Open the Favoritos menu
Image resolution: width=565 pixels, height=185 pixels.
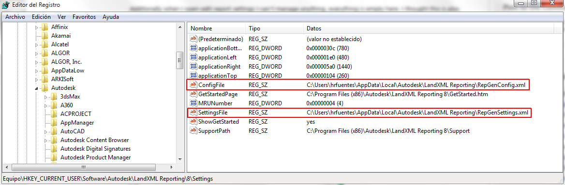pyautogui.click(x=84, y=17)
